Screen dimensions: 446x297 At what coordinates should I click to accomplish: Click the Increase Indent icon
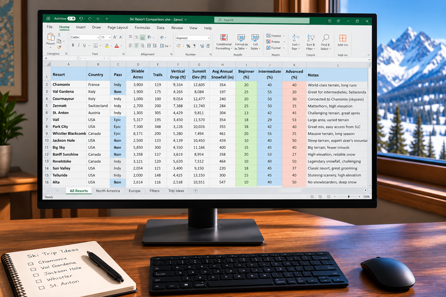coord(154,46)
